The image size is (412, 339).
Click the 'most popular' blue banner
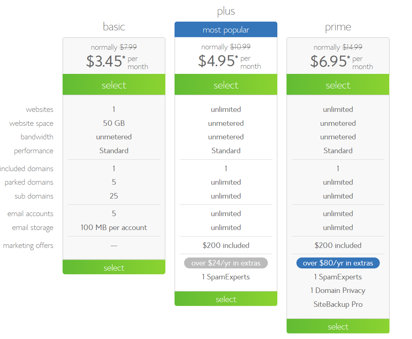coord(226,30)
